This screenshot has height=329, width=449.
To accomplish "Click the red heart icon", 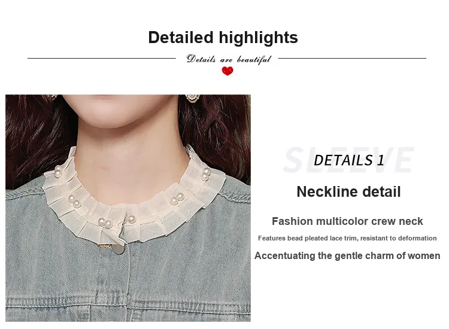I will [x=227, y=71].
